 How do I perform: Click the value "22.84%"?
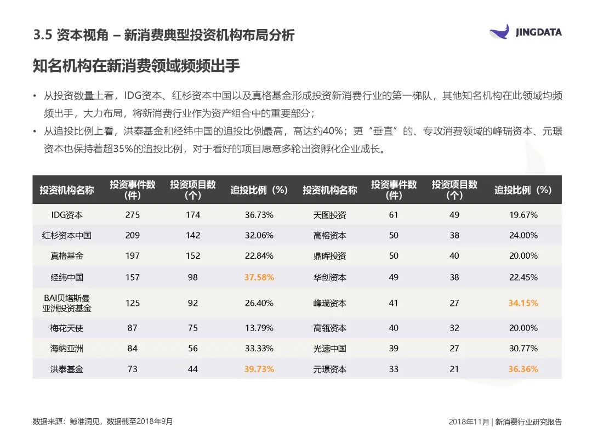click(x=259, y=255)
